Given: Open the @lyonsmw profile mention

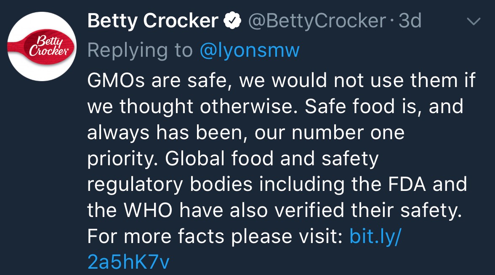Looking at the screenshot, I should tap(250, 50).
